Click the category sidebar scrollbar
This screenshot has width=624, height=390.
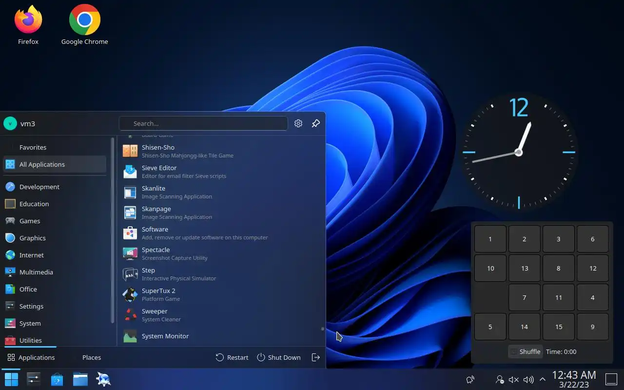click(113, 230)
